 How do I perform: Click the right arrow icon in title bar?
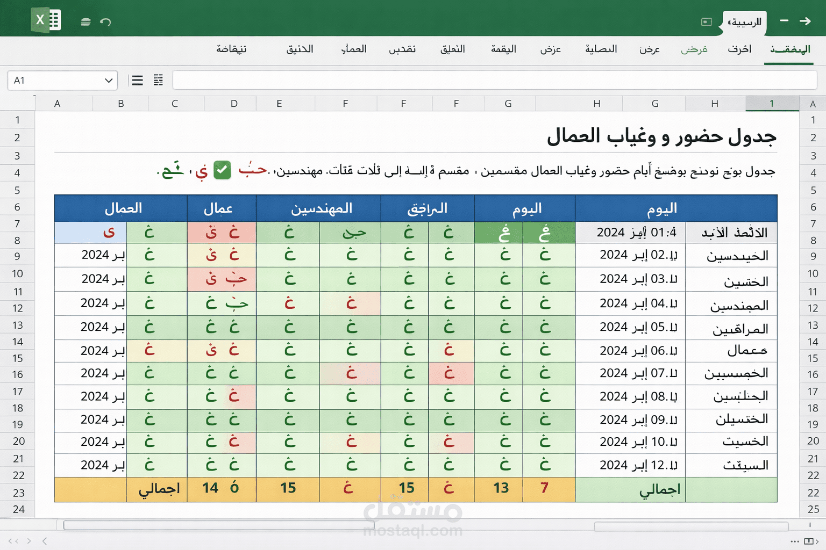[805, 21]
